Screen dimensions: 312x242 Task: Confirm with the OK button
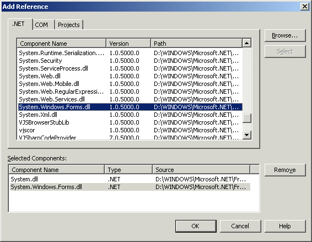196,226
